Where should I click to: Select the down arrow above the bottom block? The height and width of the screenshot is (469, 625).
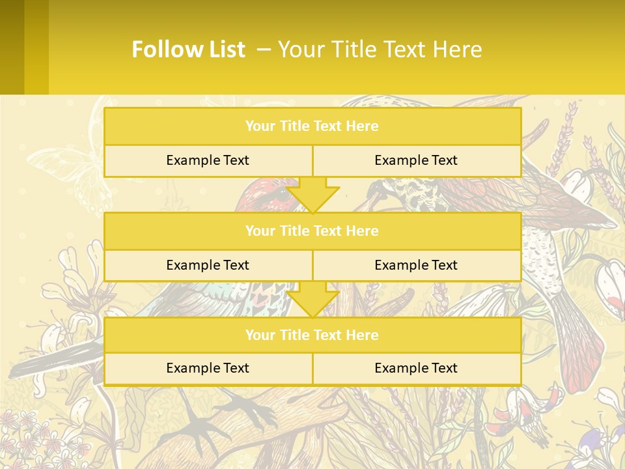(x=312, y=300)
